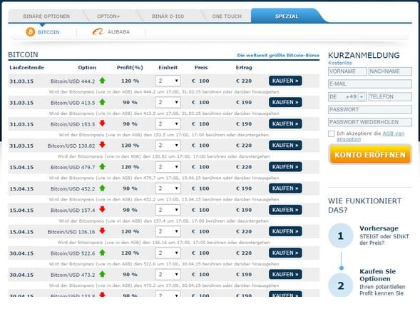Click the Profit(%) column header

(130, 68)
